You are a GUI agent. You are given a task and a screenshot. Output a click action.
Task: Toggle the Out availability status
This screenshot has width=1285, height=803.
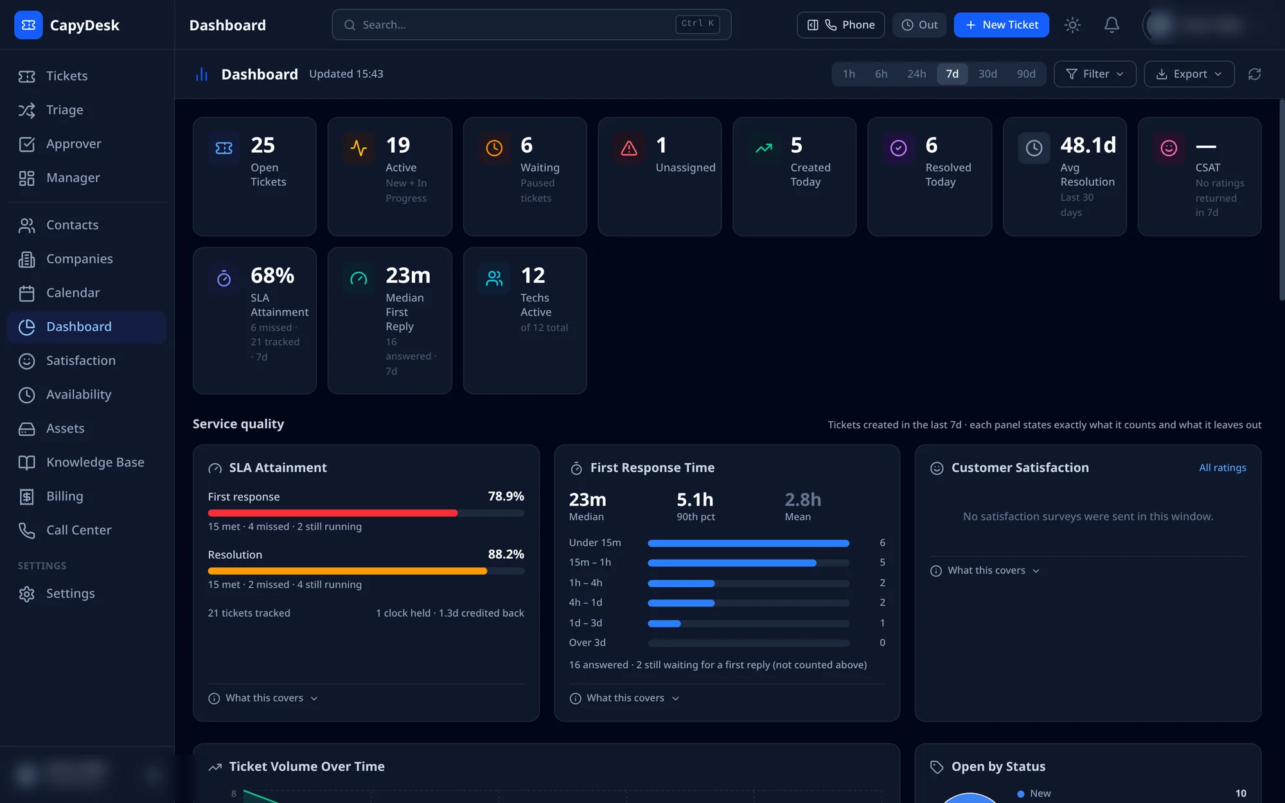click(919, 25)
